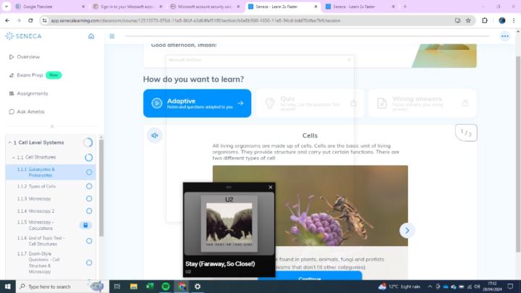Click progress circle for Cell Level Systems
The width and height of the screenshot is (521, 293).
coord(88,143)
